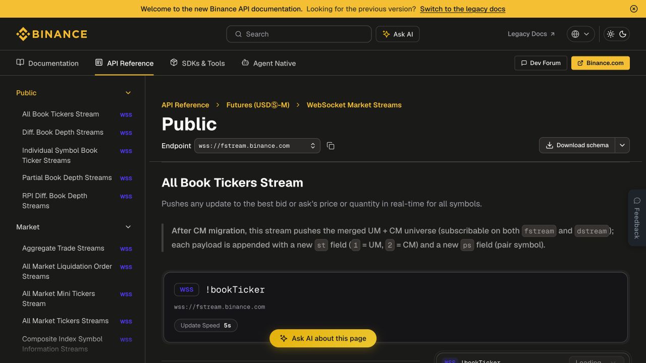Click the Feedback speech bubble icon
The width and height of the screenshot is (646, 363).
(637, 201)
